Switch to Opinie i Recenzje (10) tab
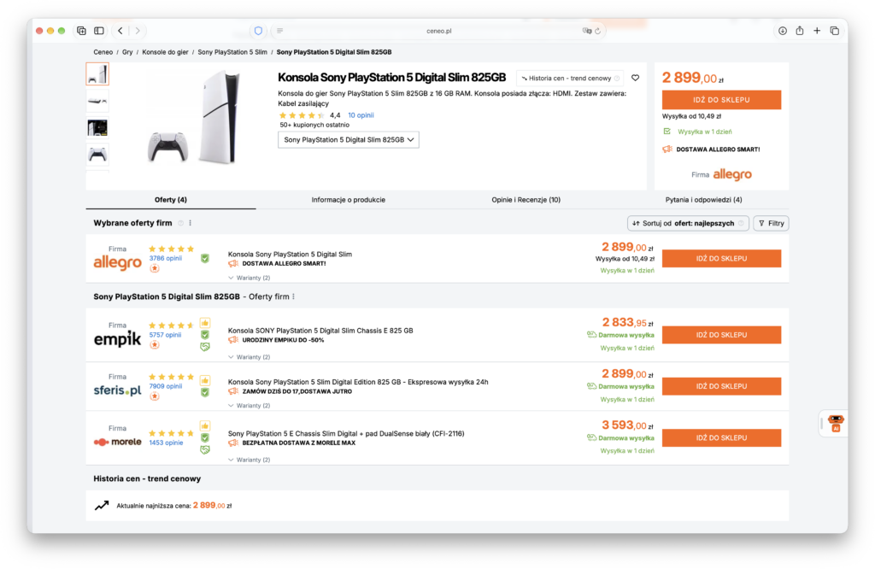Viewport: 875px width, 569px height. click(526, 200)
